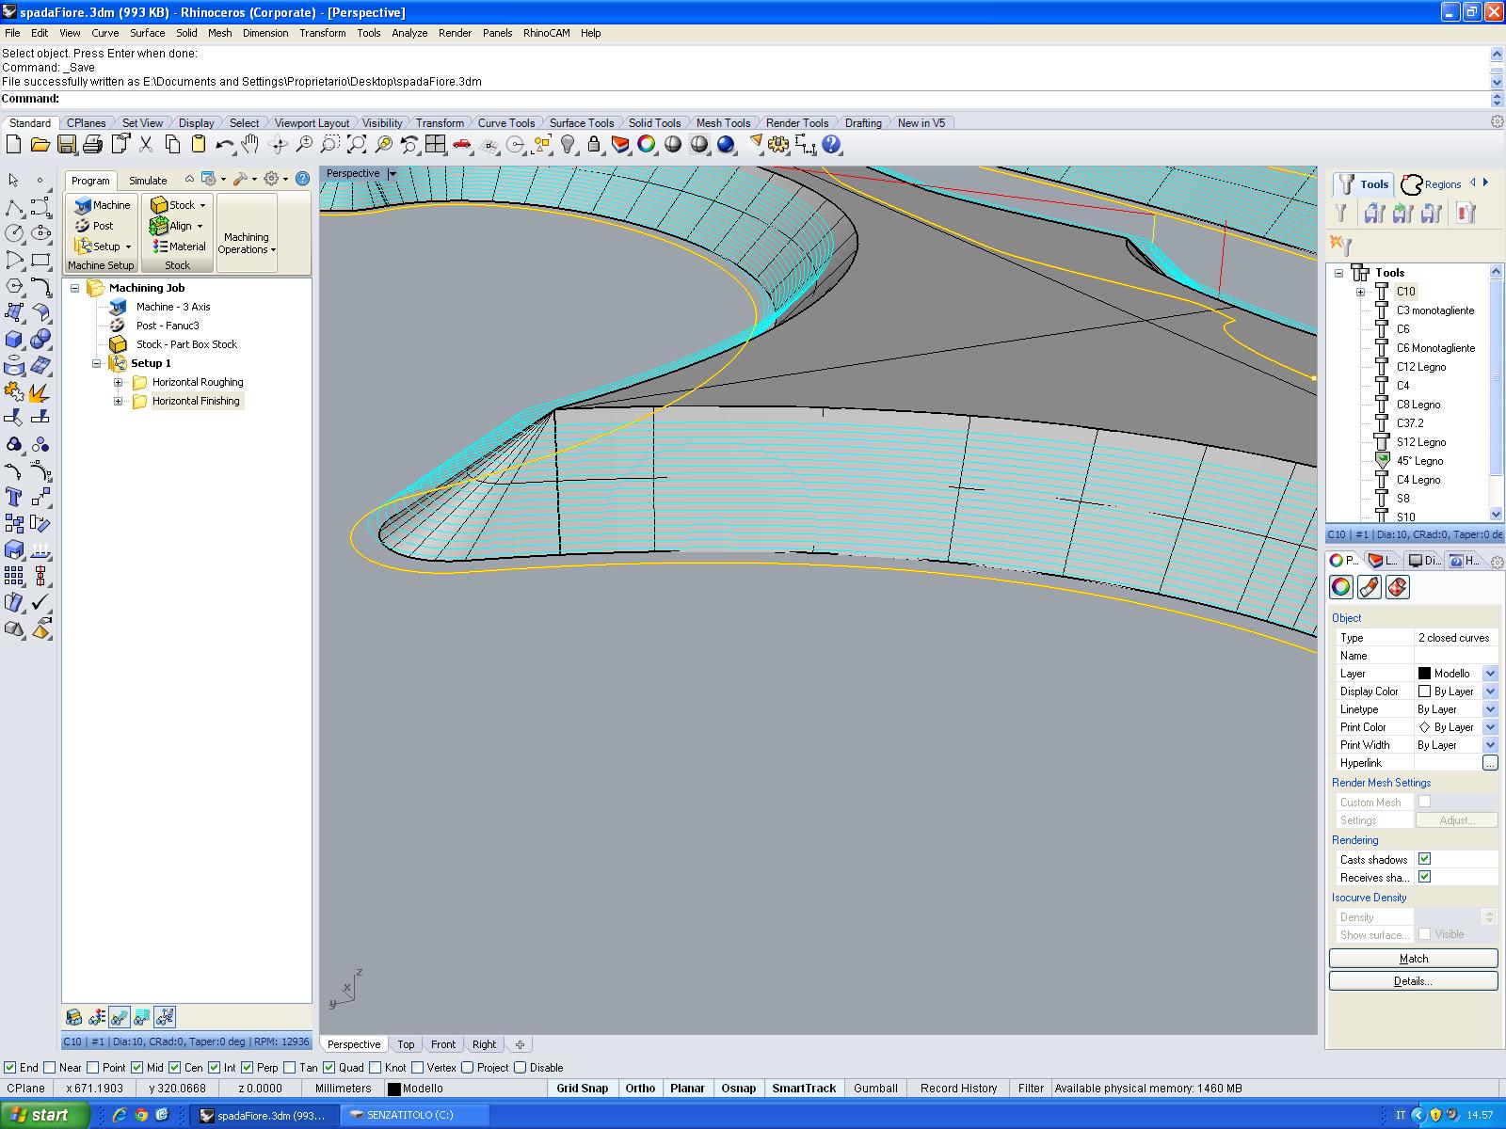Collapse the Setup 1 tree node

tap(96, 363)
